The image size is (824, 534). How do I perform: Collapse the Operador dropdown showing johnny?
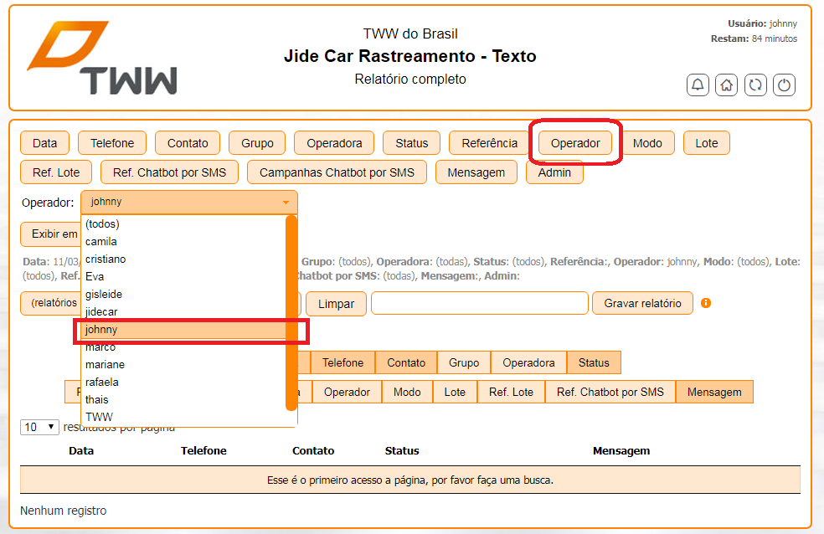[x=189, y=203]
